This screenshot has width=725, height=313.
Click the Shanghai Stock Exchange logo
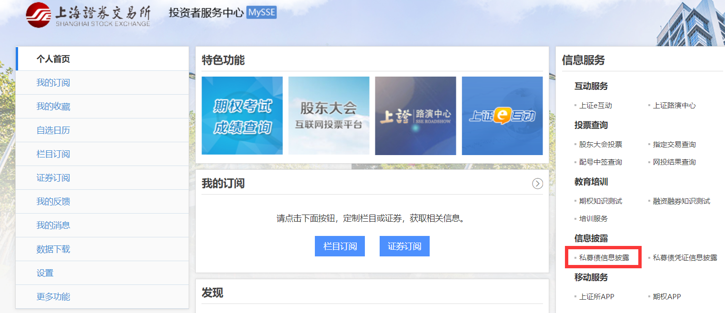point(88,15)
